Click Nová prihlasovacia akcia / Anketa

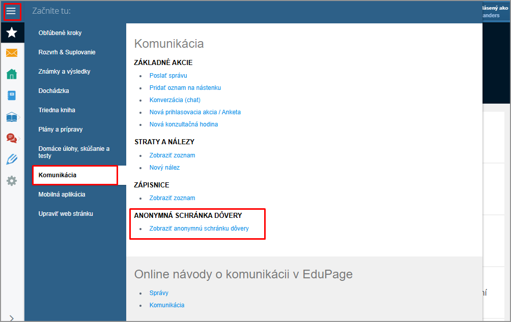coord(195,112)
